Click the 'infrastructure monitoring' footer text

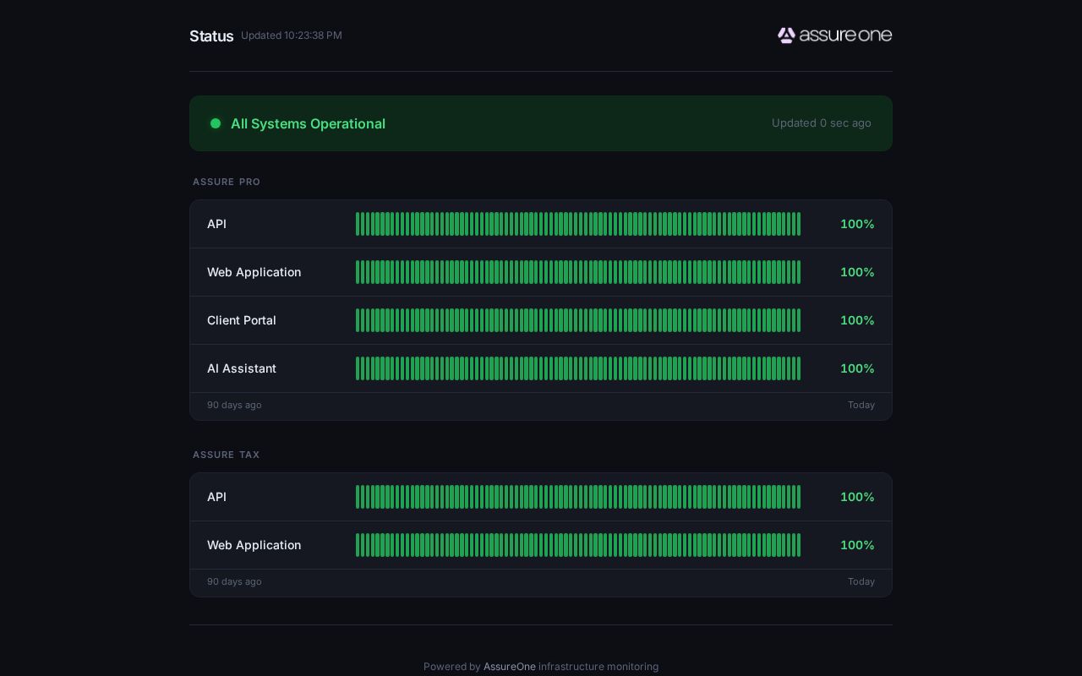598,667
